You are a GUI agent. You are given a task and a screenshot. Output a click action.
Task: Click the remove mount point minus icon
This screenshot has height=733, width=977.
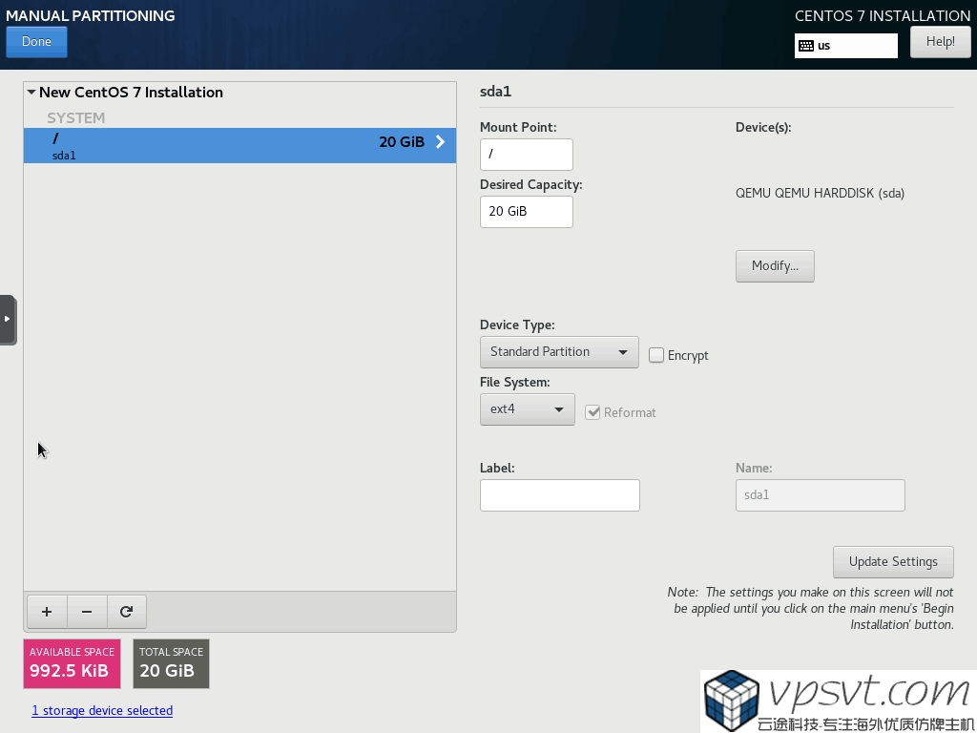pos(87,612)
